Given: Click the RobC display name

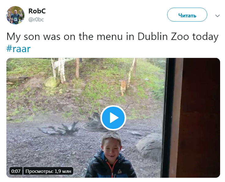Looking at the screenshot, I should [37, 11].
